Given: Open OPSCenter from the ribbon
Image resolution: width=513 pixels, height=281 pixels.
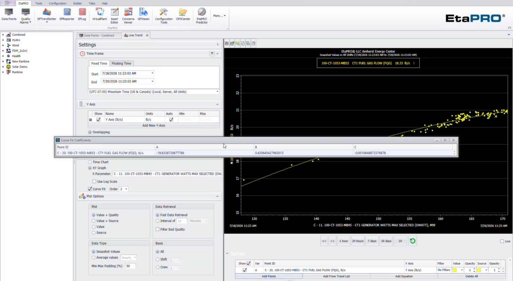Looking at the screenshot, I should (x=183, y=15).
